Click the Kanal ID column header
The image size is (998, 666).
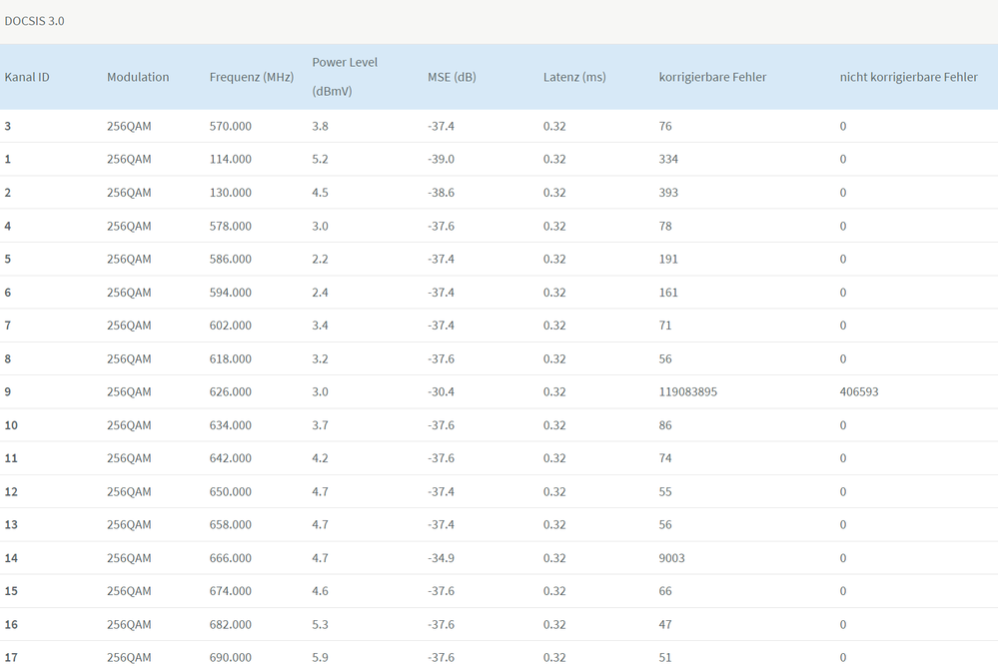pos(27,77)
